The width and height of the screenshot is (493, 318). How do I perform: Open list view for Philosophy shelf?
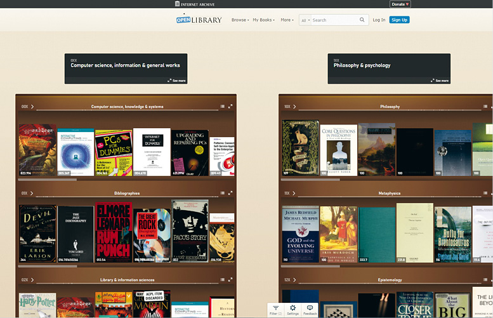(485, 106)
